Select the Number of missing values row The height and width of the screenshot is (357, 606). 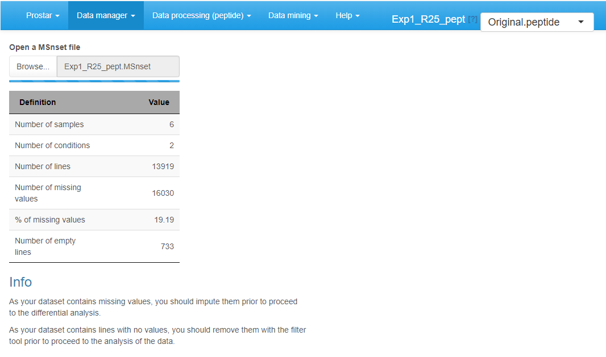94,193
